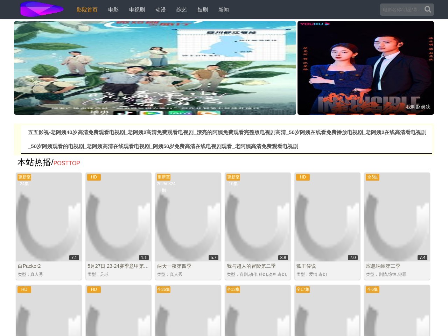This screenshot has width=448, height=336.
Task: Go to the 动漫 section
Action: [x=161, y=10]
